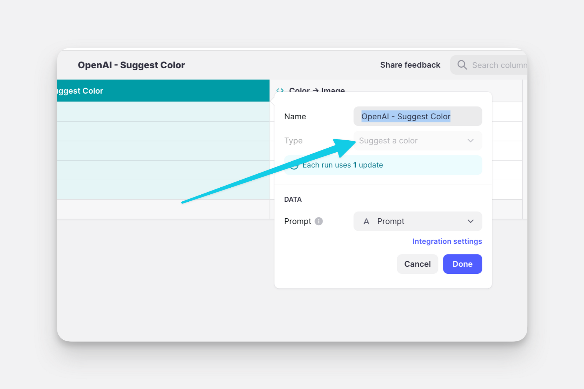Screen dimensions: 584x389
Task: Click the Name field with OpenAI - Suggest Color
Action: tap(418, 116)
